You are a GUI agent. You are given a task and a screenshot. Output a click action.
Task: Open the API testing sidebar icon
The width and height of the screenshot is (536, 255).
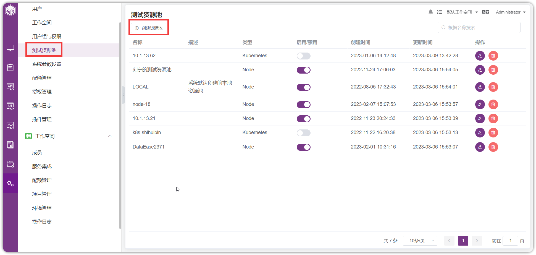pos(10,87)
